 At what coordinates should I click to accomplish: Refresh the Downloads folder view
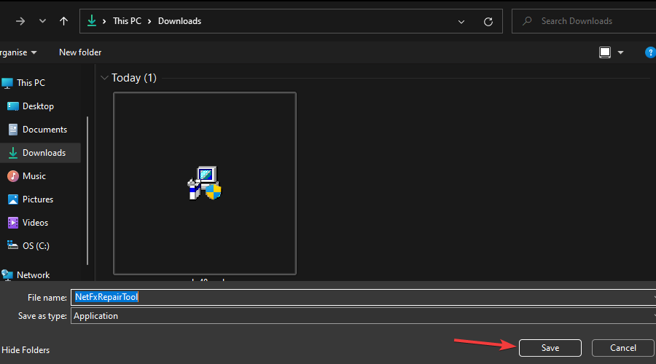coord(488,22)
